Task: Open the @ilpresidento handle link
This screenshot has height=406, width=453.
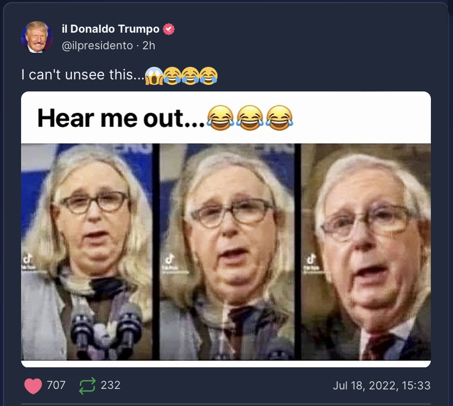Action: point(97,46)
